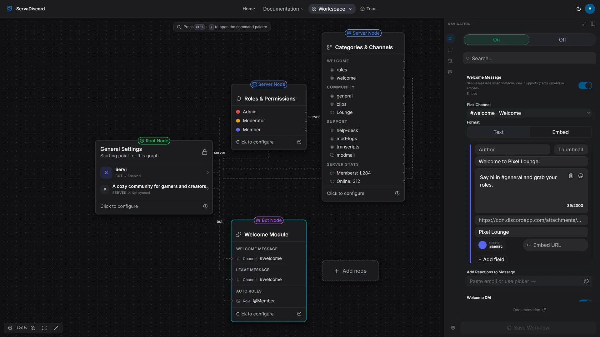Viewport: 600px width, 337px height.
Task: Open Pick Channel #welcome dropdown
Action: click(x=529, y=113)
